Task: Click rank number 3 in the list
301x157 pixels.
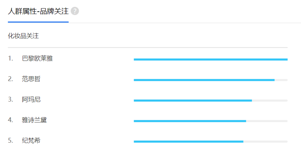Action: coord(11,100)
